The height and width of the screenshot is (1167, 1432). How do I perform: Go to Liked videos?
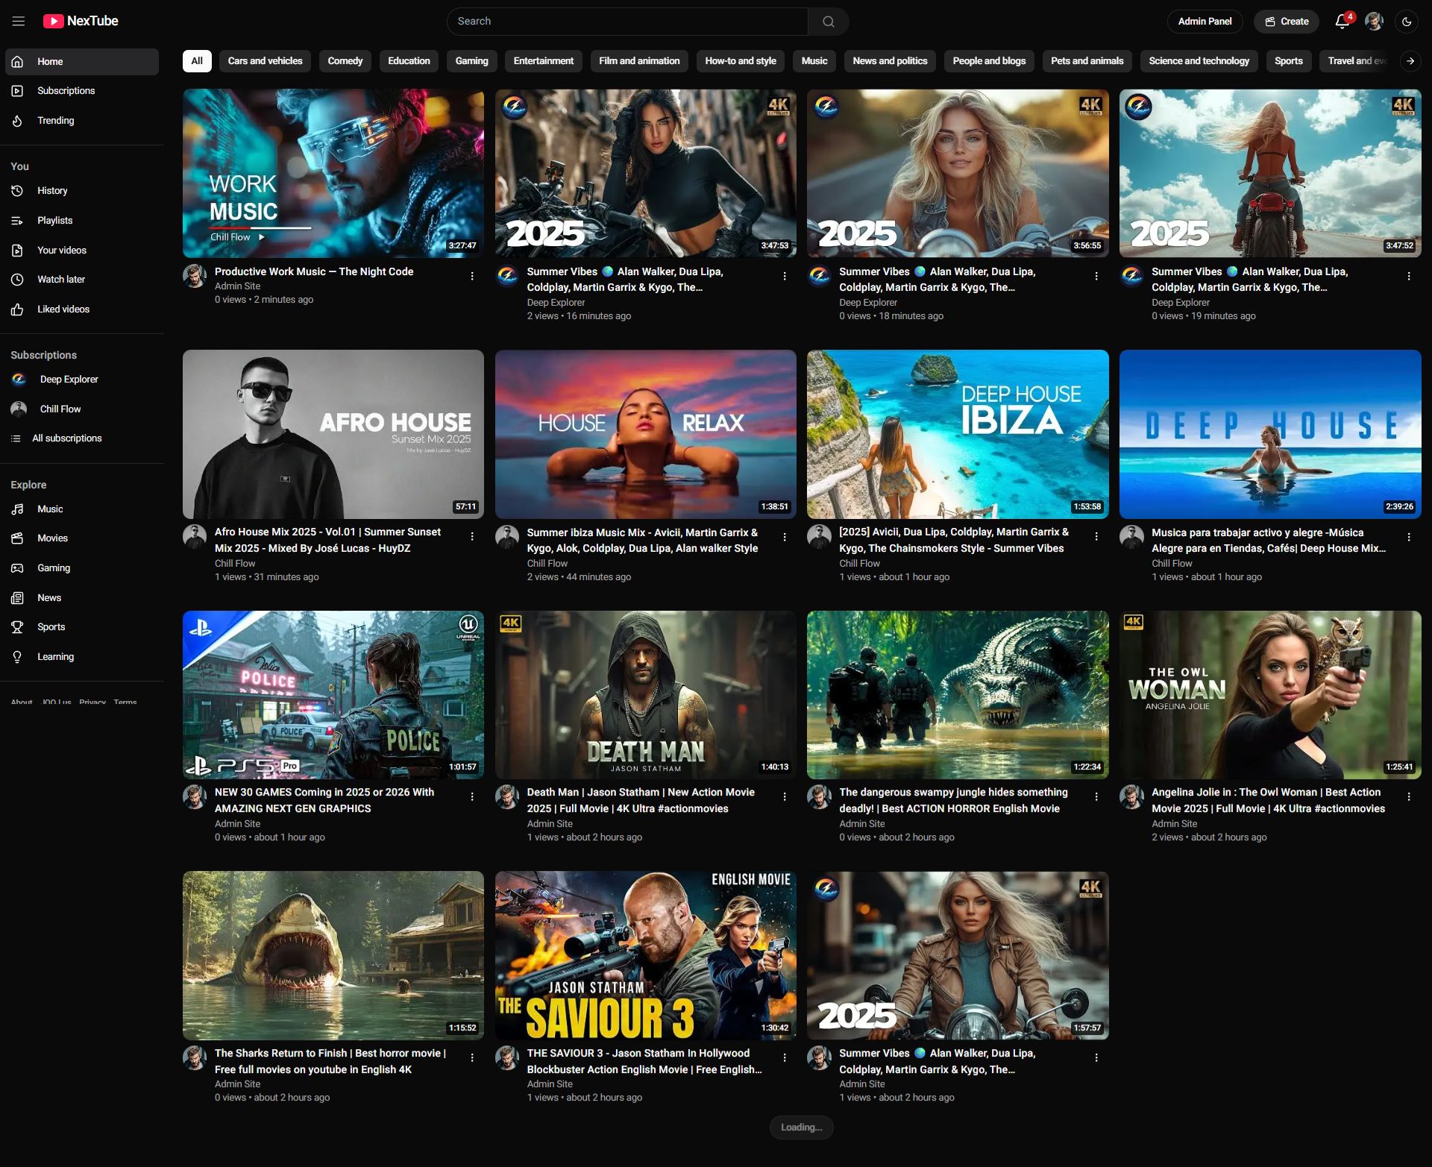click(63, 309)
